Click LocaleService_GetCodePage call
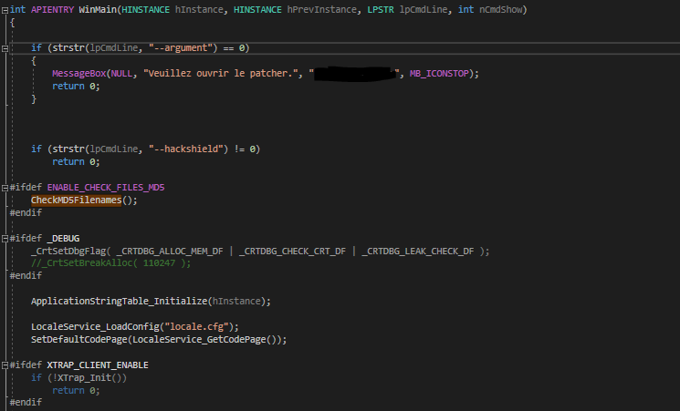This screenshot has height=411, width=680. pyautogui.click(x=199, y=340)
